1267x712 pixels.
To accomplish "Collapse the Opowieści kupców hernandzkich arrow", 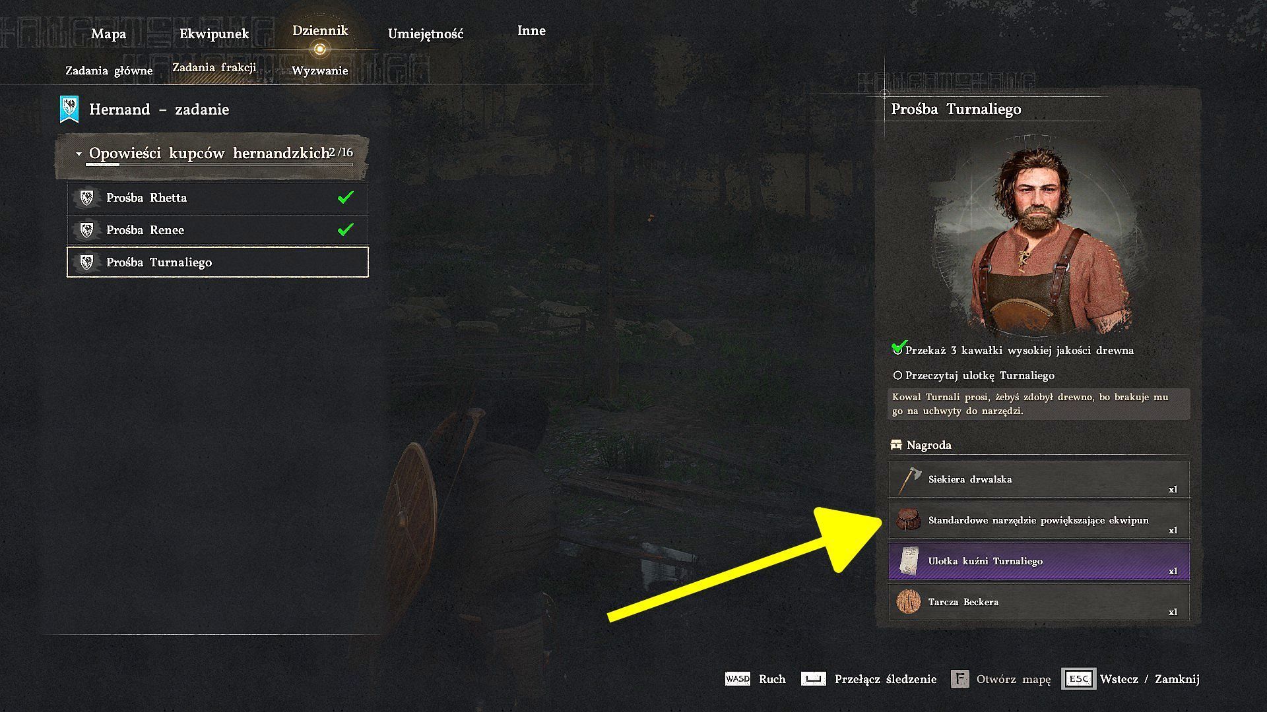I will point(79,154).
